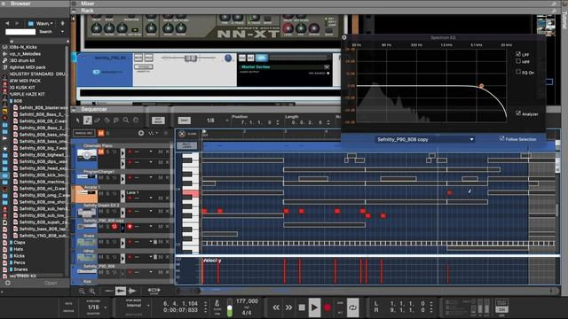
Task: Expand the Cinematic Piano track lanes
Action: coord(122,153)
